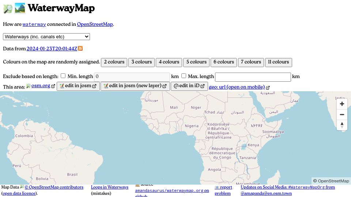Open the RSS feed icon next to data date
Screen dimensions: 351x197
(x=80, y=48)
